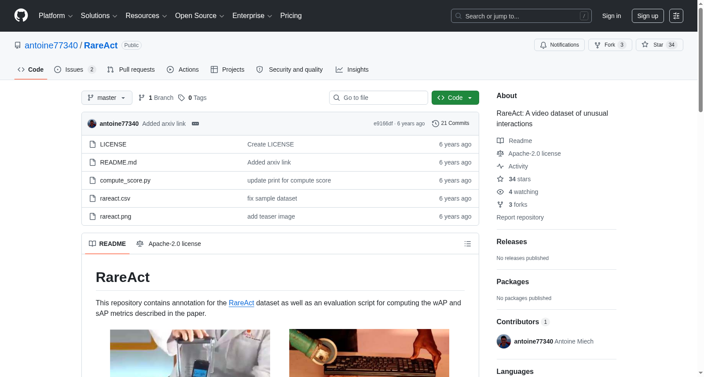Click the rareact.png file icon
The height and width of the screenshot is (377, 704).
[92, 216]
